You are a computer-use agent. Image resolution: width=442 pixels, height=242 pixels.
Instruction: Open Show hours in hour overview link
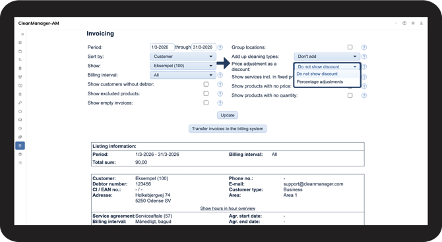[x=228, y=208]
